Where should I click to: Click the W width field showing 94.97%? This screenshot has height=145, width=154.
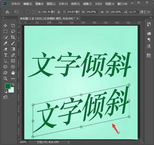coord(92,12)
